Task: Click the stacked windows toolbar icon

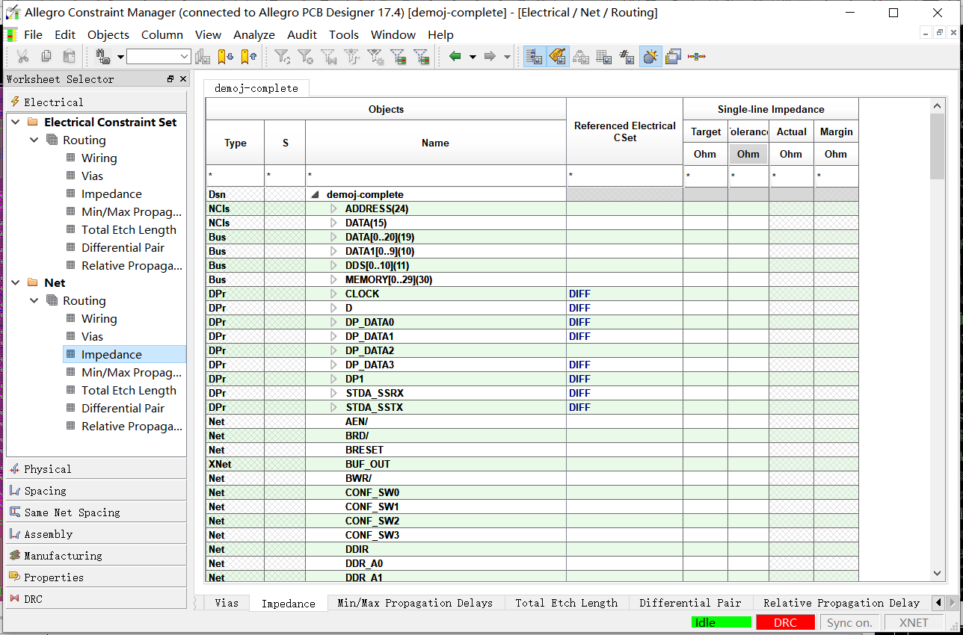Action: click(674, 56)
